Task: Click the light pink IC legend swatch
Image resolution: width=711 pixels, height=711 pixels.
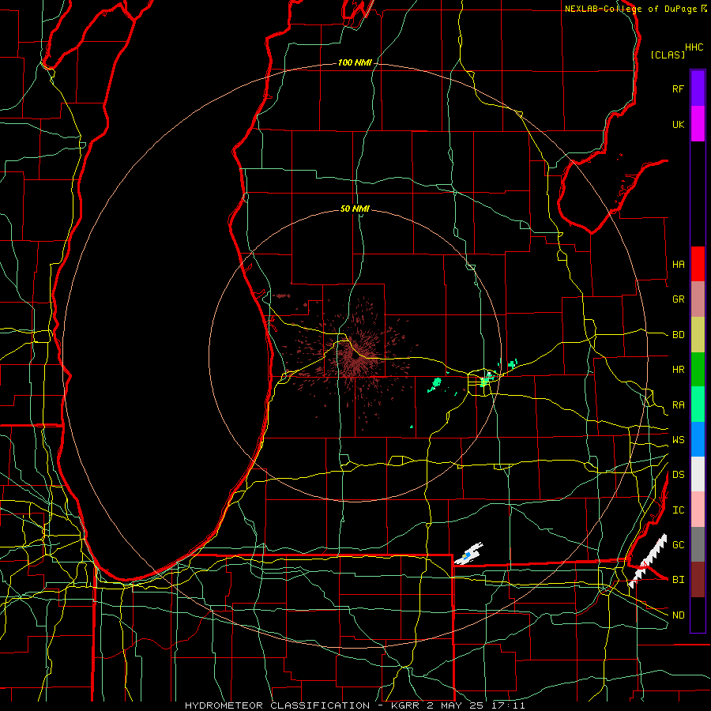Action: pyautogui.click(x=698, y=510)
